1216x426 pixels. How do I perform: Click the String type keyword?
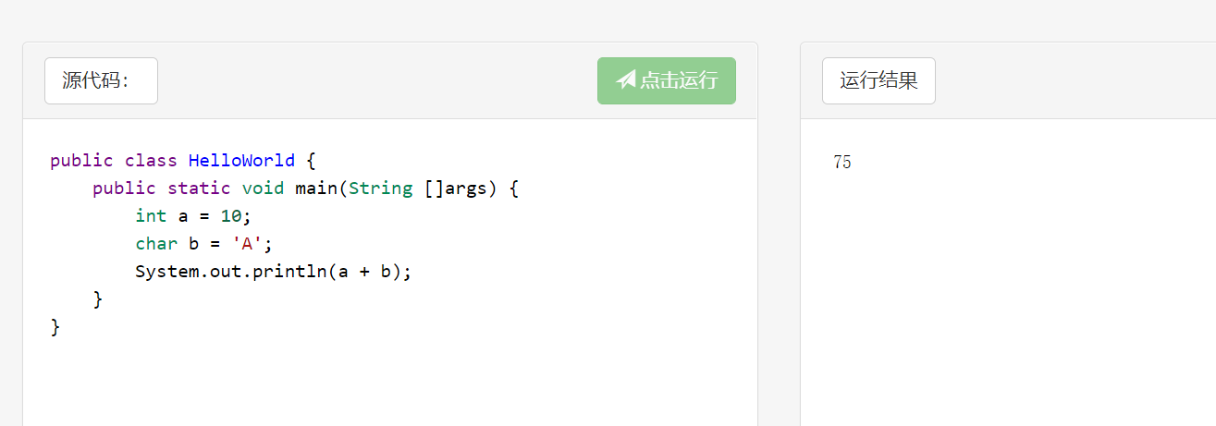380,189
